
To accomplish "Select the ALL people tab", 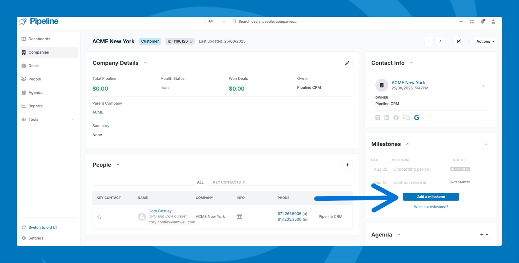I will pos(200,182).
